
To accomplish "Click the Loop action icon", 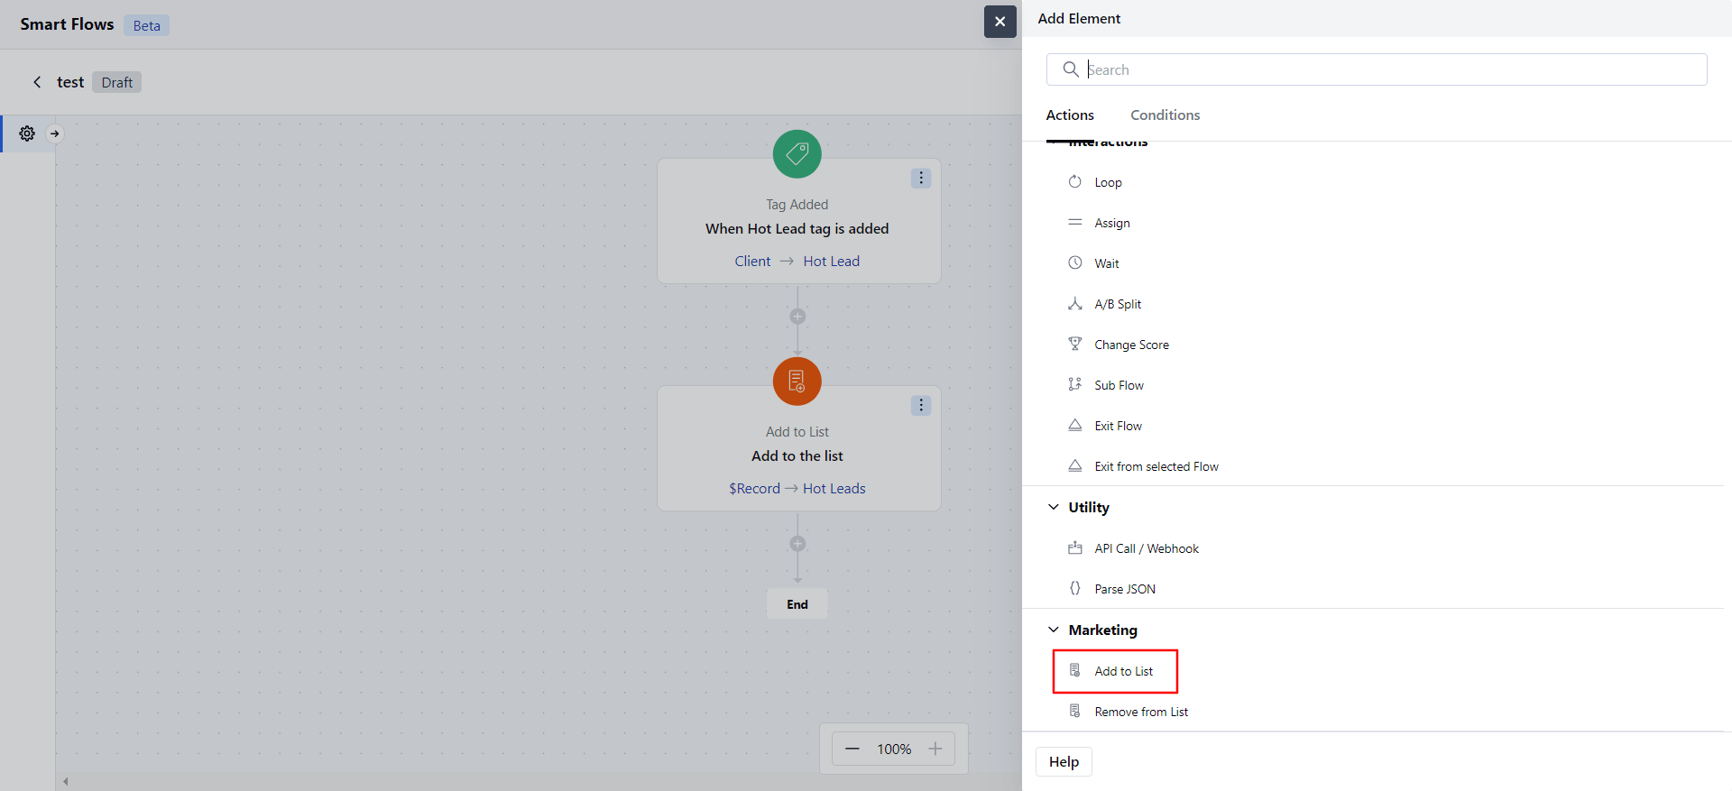I will [x=1075, y=181].
